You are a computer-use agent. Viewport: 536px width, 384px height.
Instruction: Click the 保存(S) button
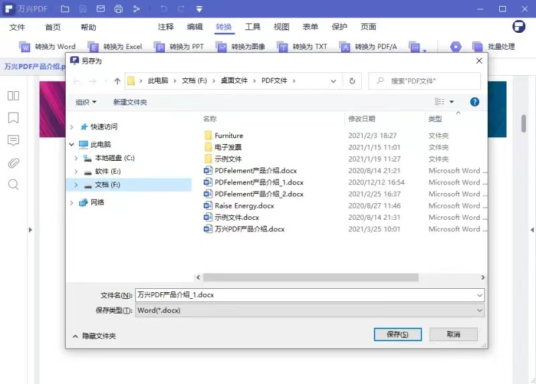(397, 334)
